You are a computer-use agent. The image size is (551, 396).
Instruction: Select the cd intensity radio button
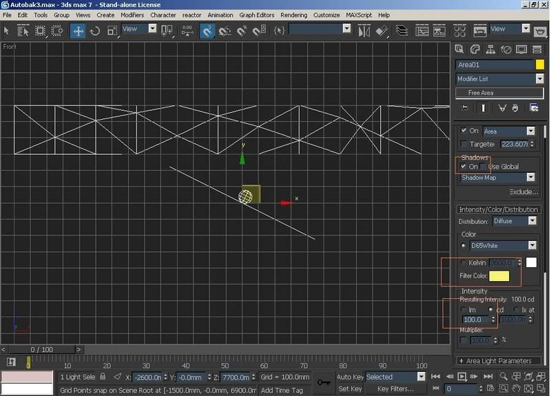point(490,310)
